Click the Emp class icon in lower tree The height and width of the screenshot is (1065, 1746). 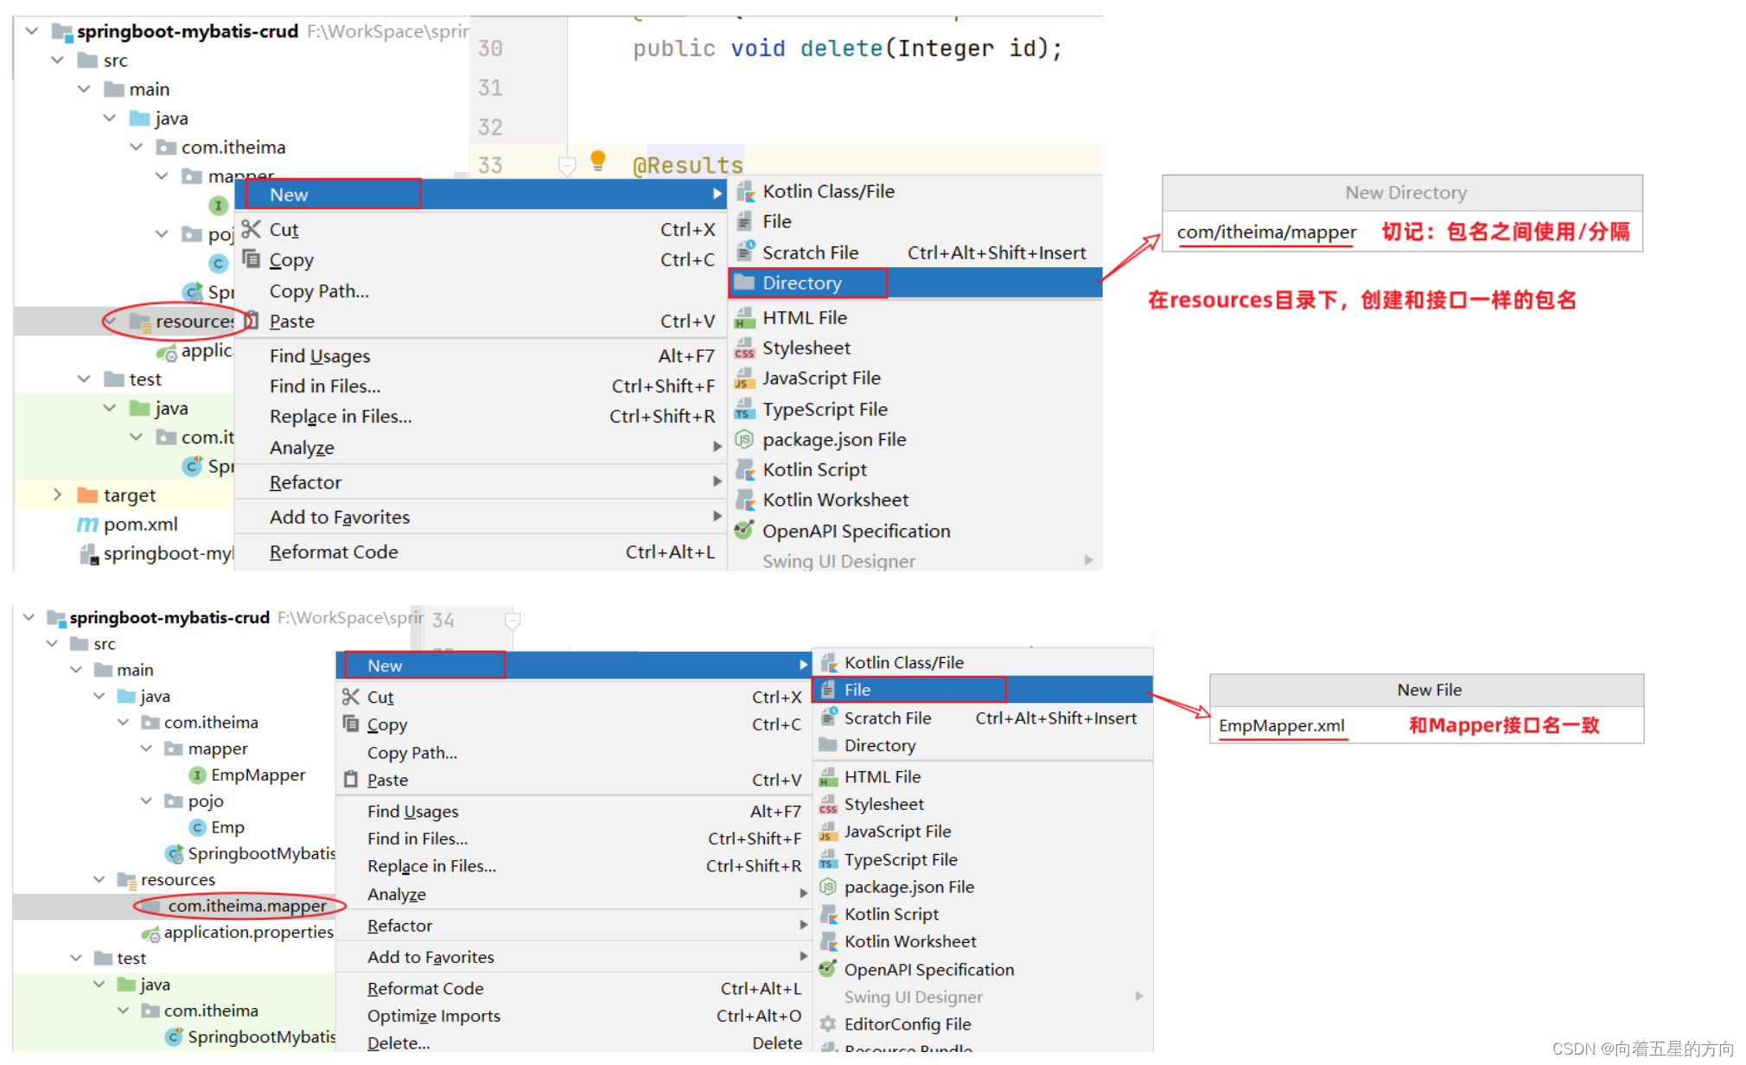point(198,827)
